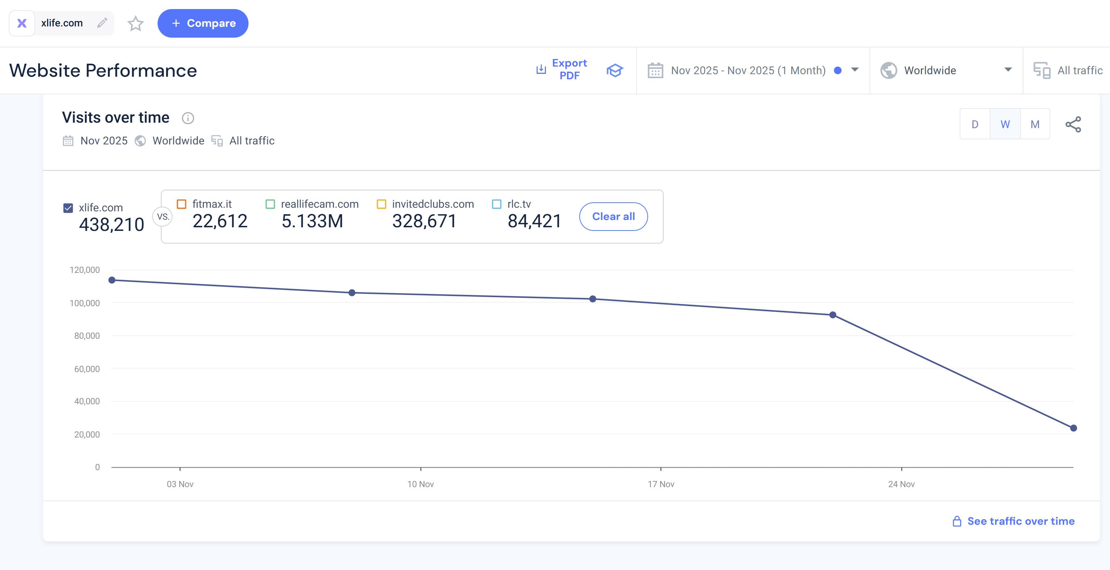
Task: Enable the reallifecam.com comparison checkbox
Action: point(270,204)
